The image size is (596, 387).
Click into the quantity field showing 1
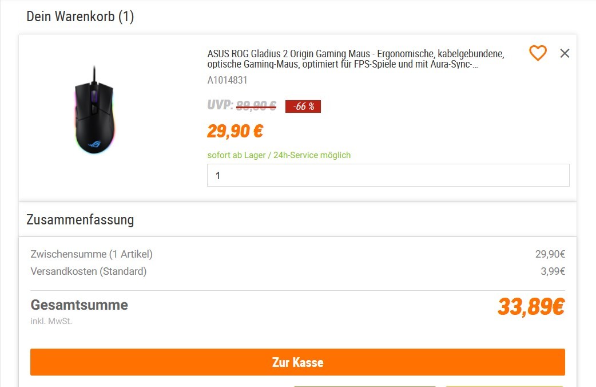(x=388, y=175)
